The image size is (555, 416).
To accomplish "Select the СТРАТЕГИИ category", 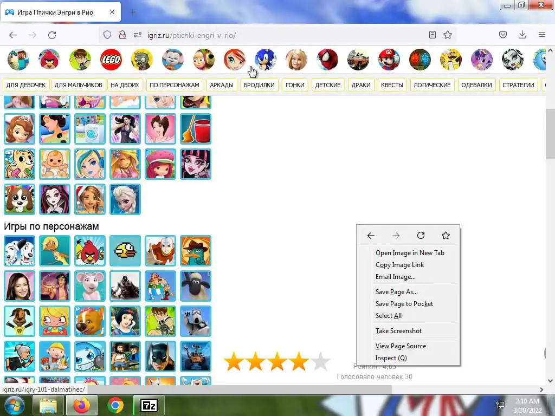I will click(x=518, y=85).
